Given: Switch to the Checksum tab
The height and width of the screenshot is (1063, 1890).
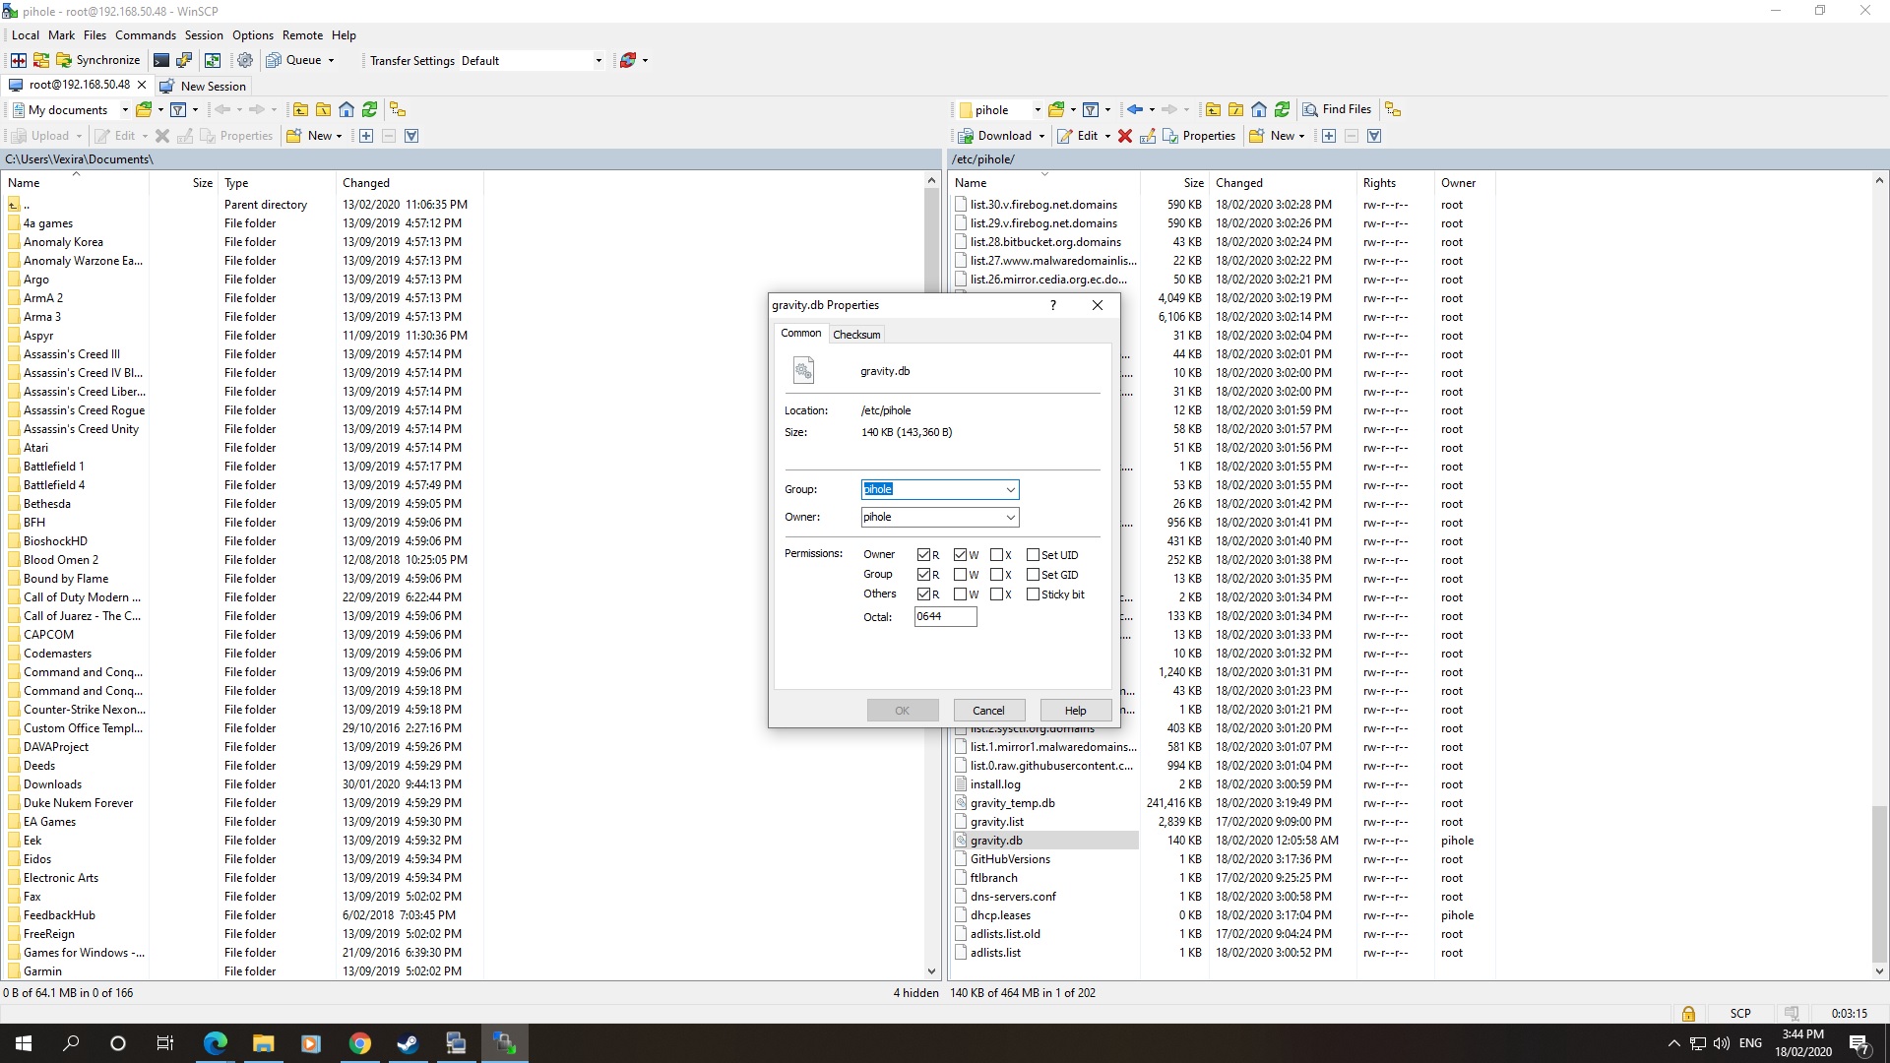Looking at the screenshot, I should (x=856, y=335).
